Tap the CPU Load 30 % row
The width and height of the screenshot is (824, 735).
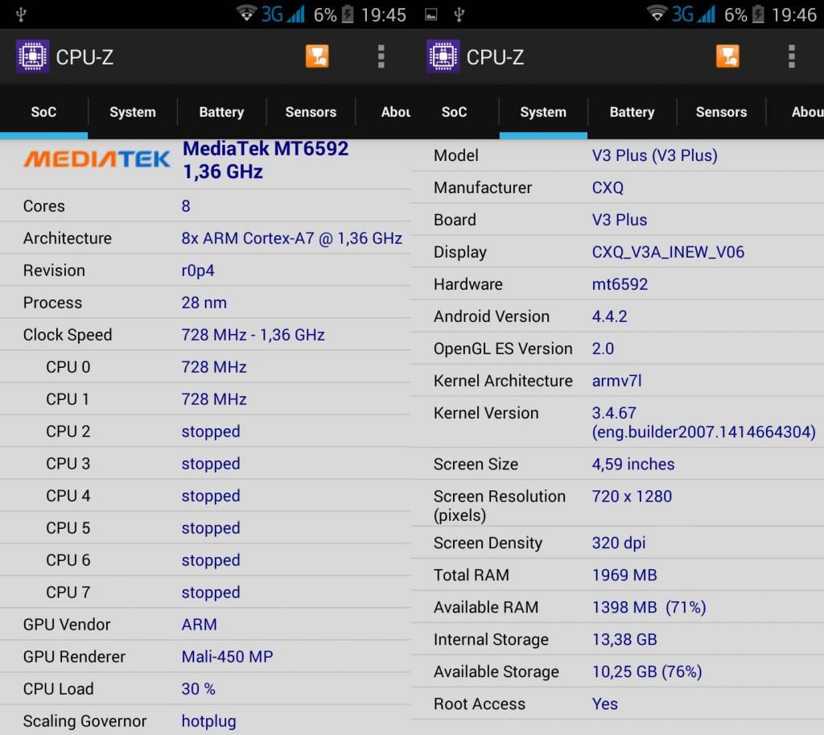coord(205,688)
